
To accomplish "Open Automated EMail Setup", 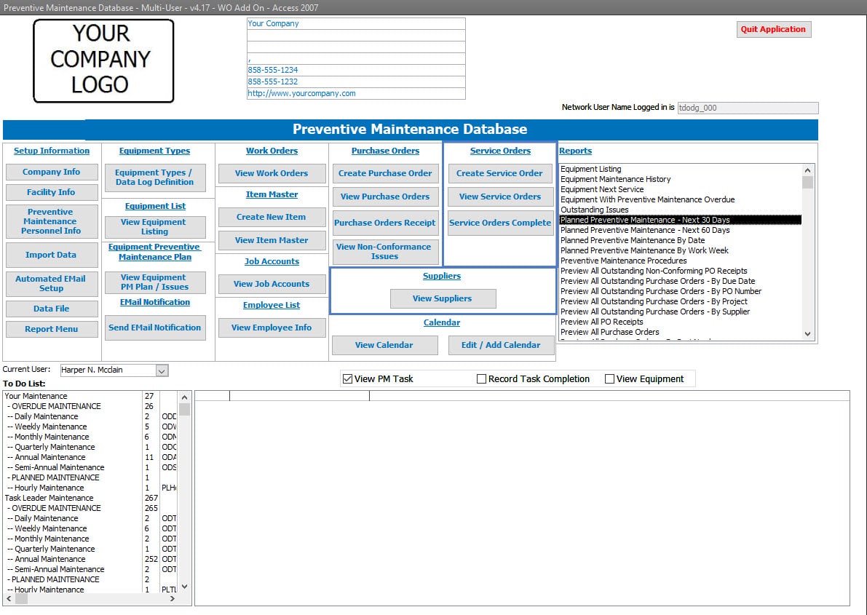I will click(52, 283).
